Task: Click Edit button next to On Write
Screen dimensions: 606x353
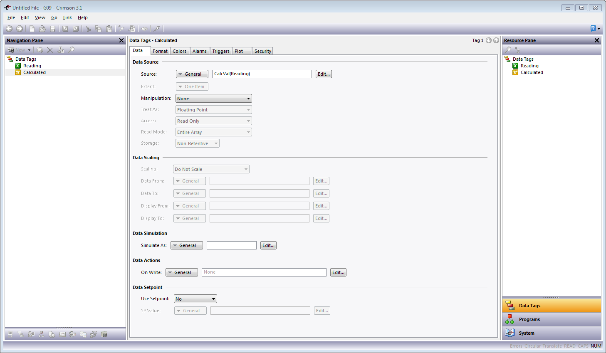Action: (338, 272)
